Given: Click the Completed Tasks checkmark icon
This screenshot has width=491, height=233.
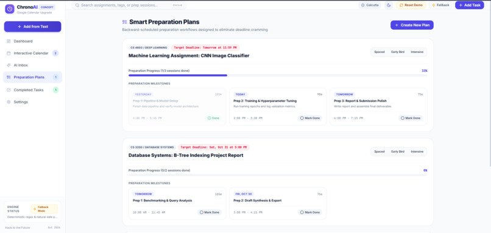Looking at the screenshot, I should click(9, 90).
